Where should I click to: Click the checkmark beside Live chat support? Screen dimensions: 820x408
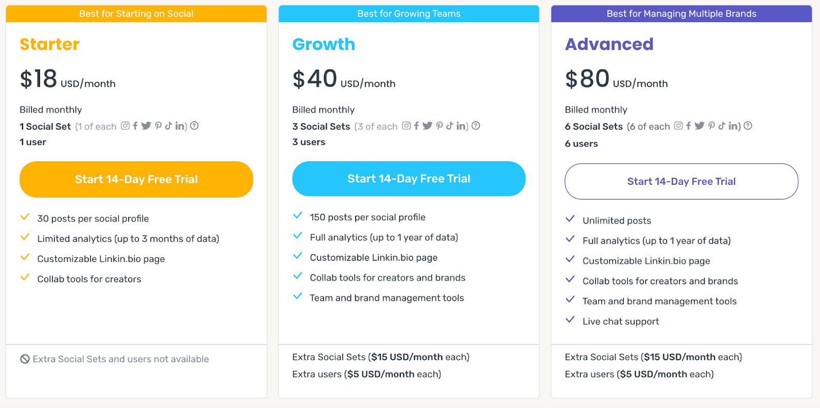(570, 319)
